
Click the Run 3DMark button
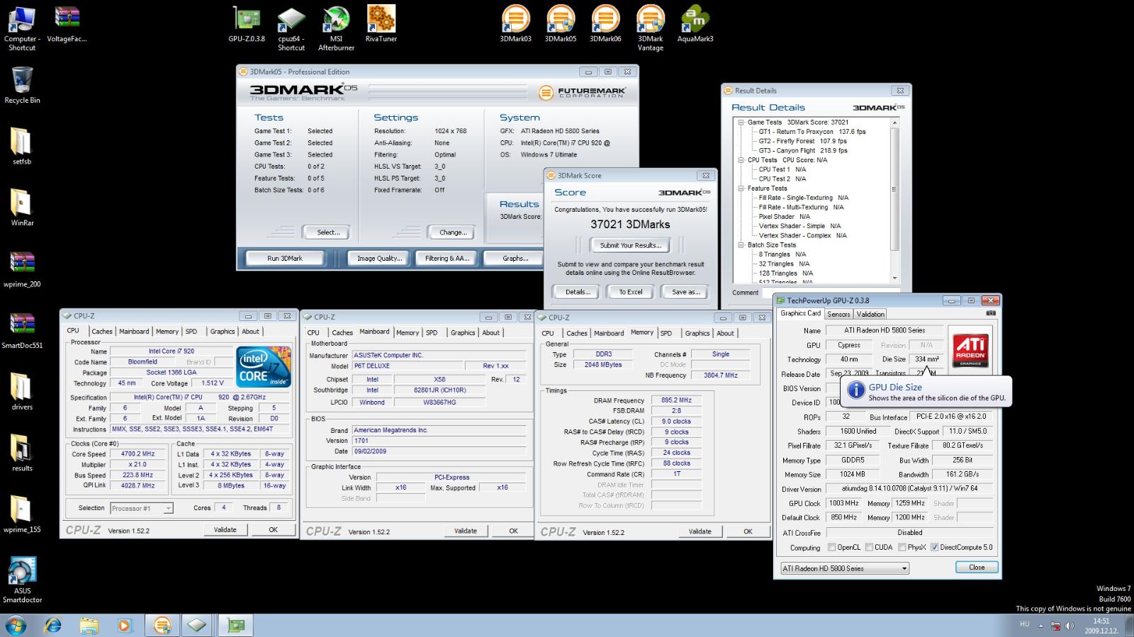pos(285,259)
